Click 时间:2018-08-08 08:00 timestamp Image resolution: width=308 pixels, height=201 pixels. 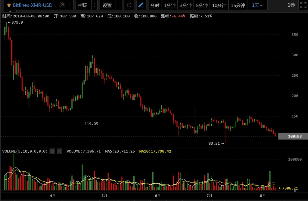pos(26,16)
